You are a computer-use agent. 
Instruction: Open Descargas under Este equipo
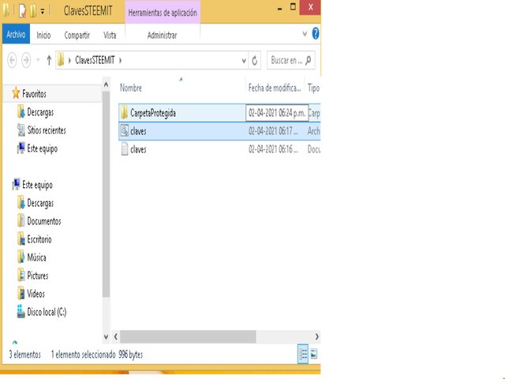pyautogui.click(x=40, y=204)
